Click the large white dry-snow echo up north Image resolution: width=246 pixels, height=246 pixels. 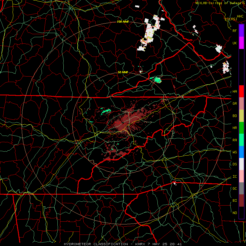(149, 33)
